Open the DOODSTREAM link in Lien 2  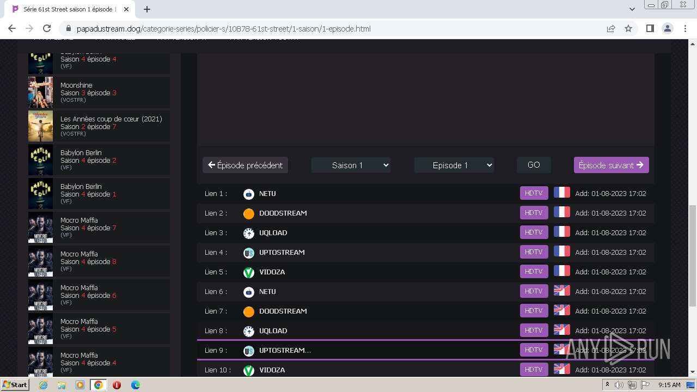(x=283, y=213)
